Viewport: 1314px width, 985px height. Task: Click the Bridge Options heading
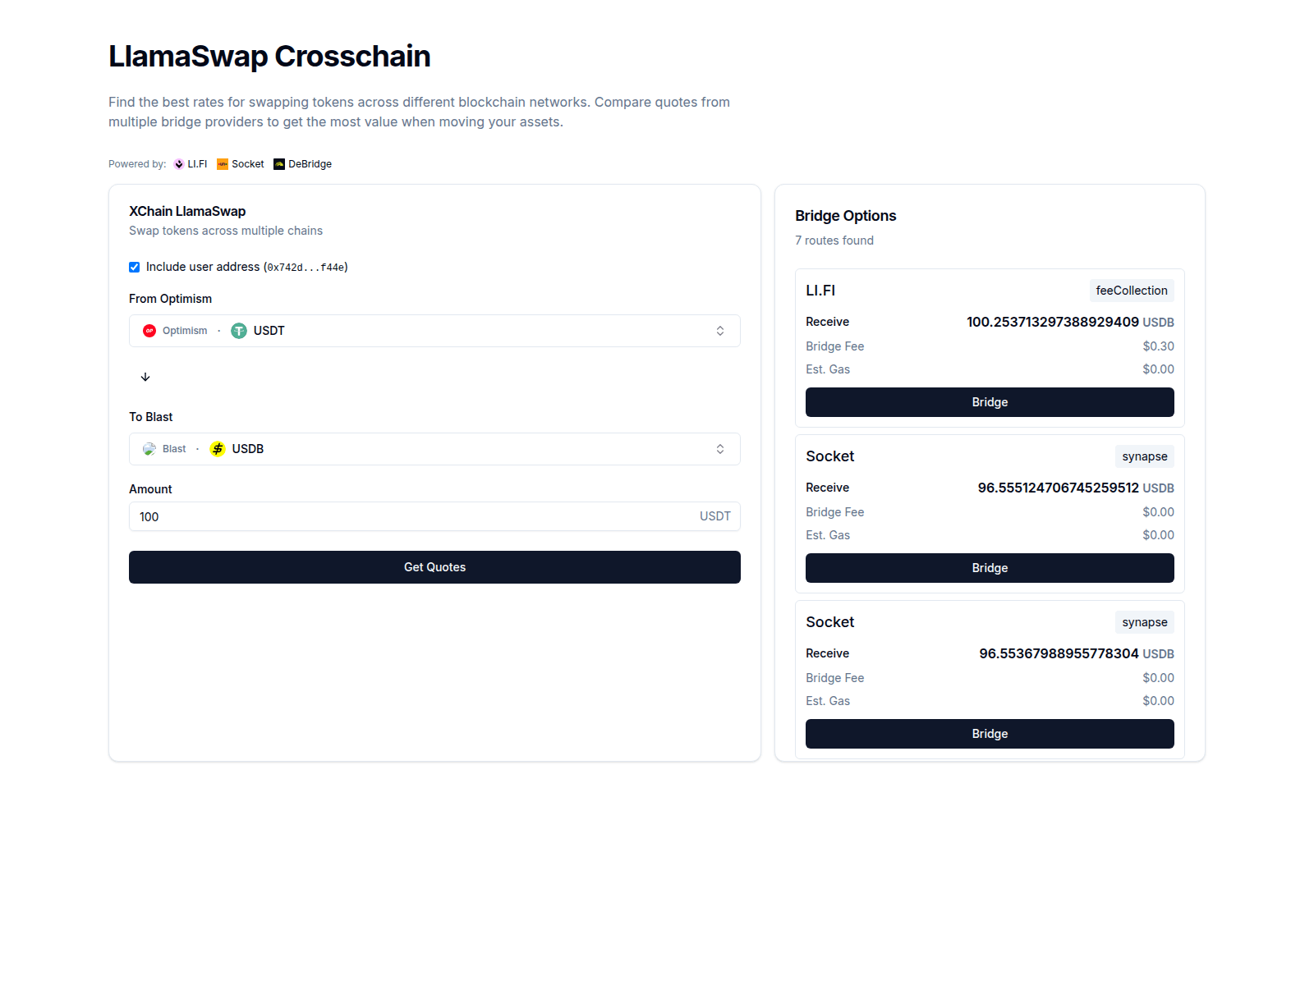pyautogui.click(x=846, y=216)
